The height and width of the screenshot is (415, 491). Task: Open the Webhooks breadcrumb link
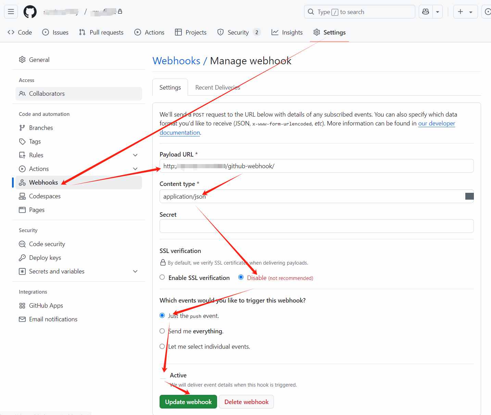click(x=176, y=61)
